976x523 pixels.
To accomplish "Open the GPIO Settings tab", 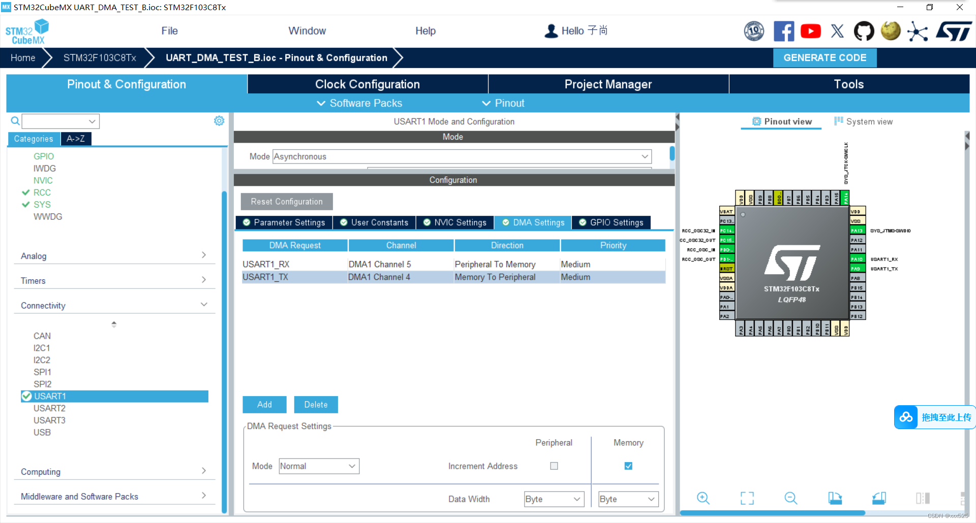I will pyautogui.click(x=612, y=222).
